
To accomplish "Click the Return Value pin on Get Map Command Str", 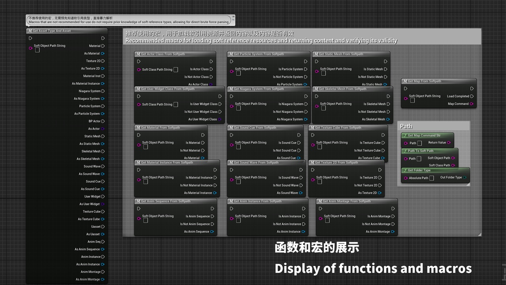I will click(x=449, y=142).
